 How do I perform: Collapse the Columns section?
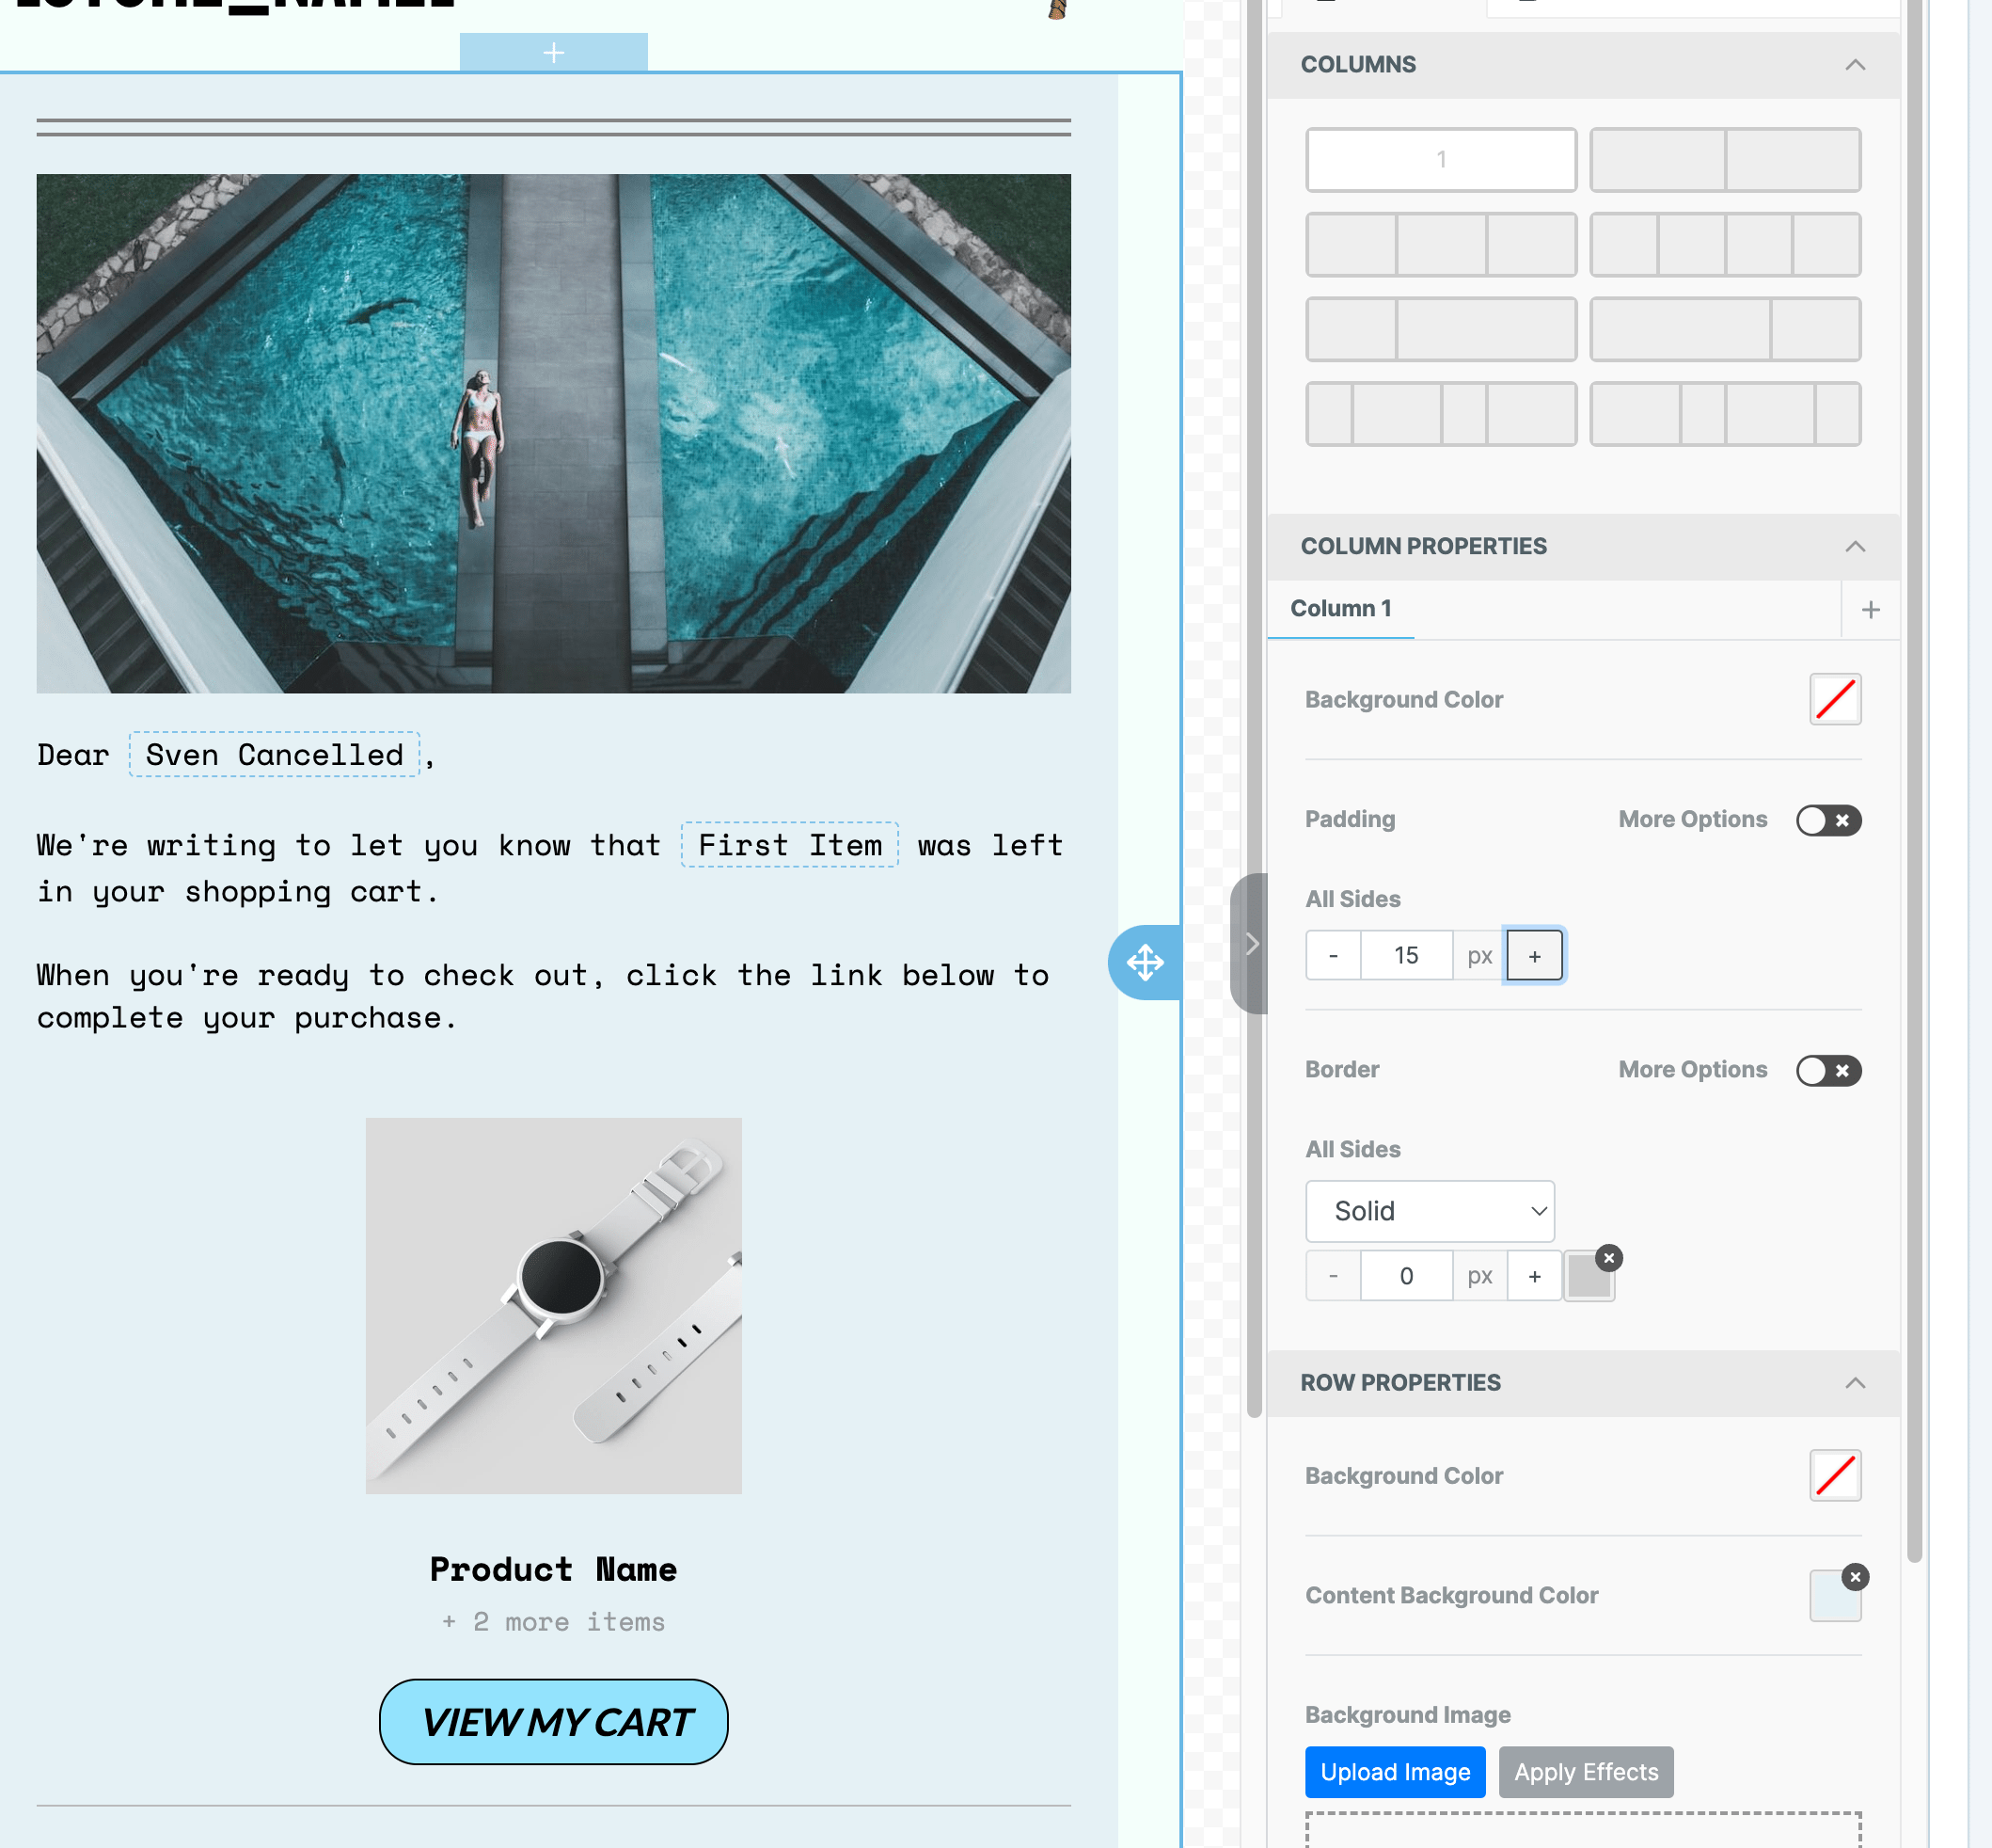(x=1854, y=65)
